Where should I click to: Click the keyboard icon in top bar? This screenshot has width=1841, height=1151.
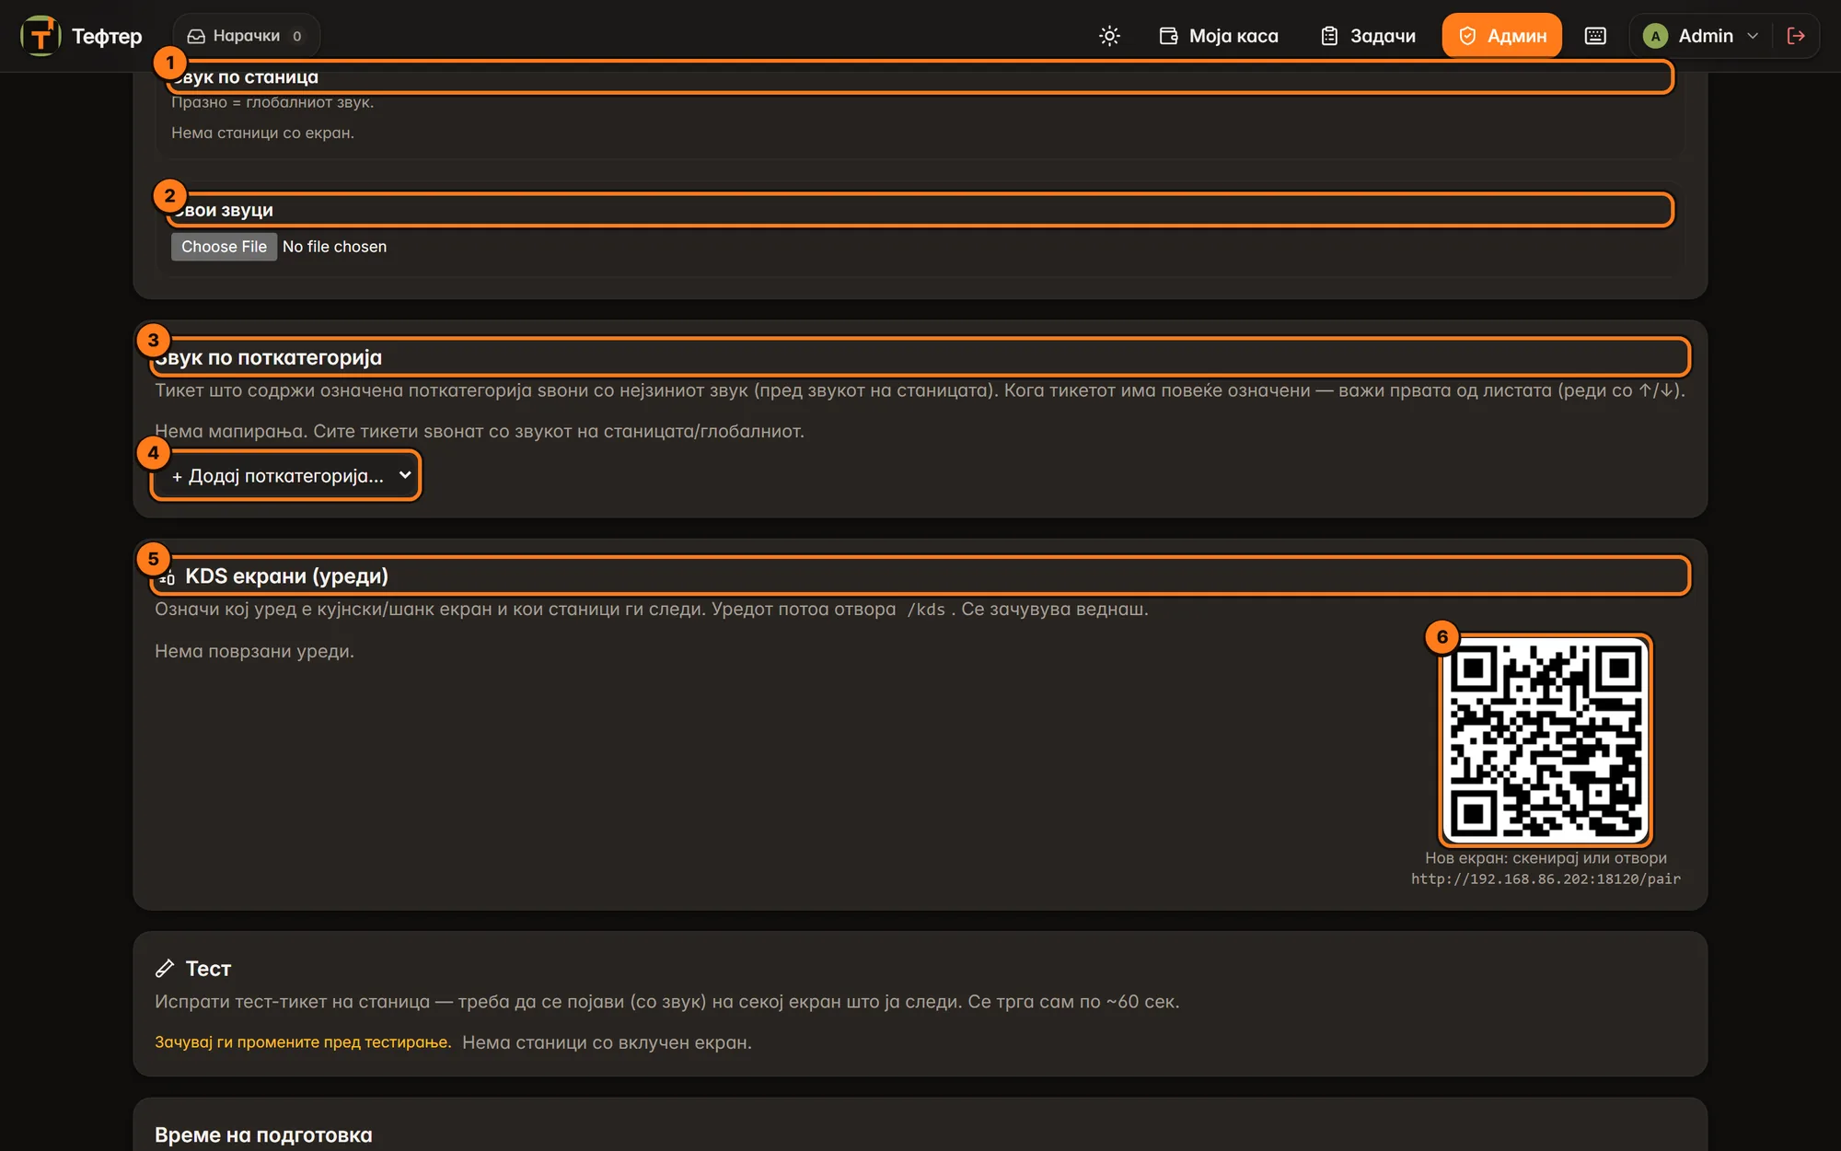tap(1595, 36)
